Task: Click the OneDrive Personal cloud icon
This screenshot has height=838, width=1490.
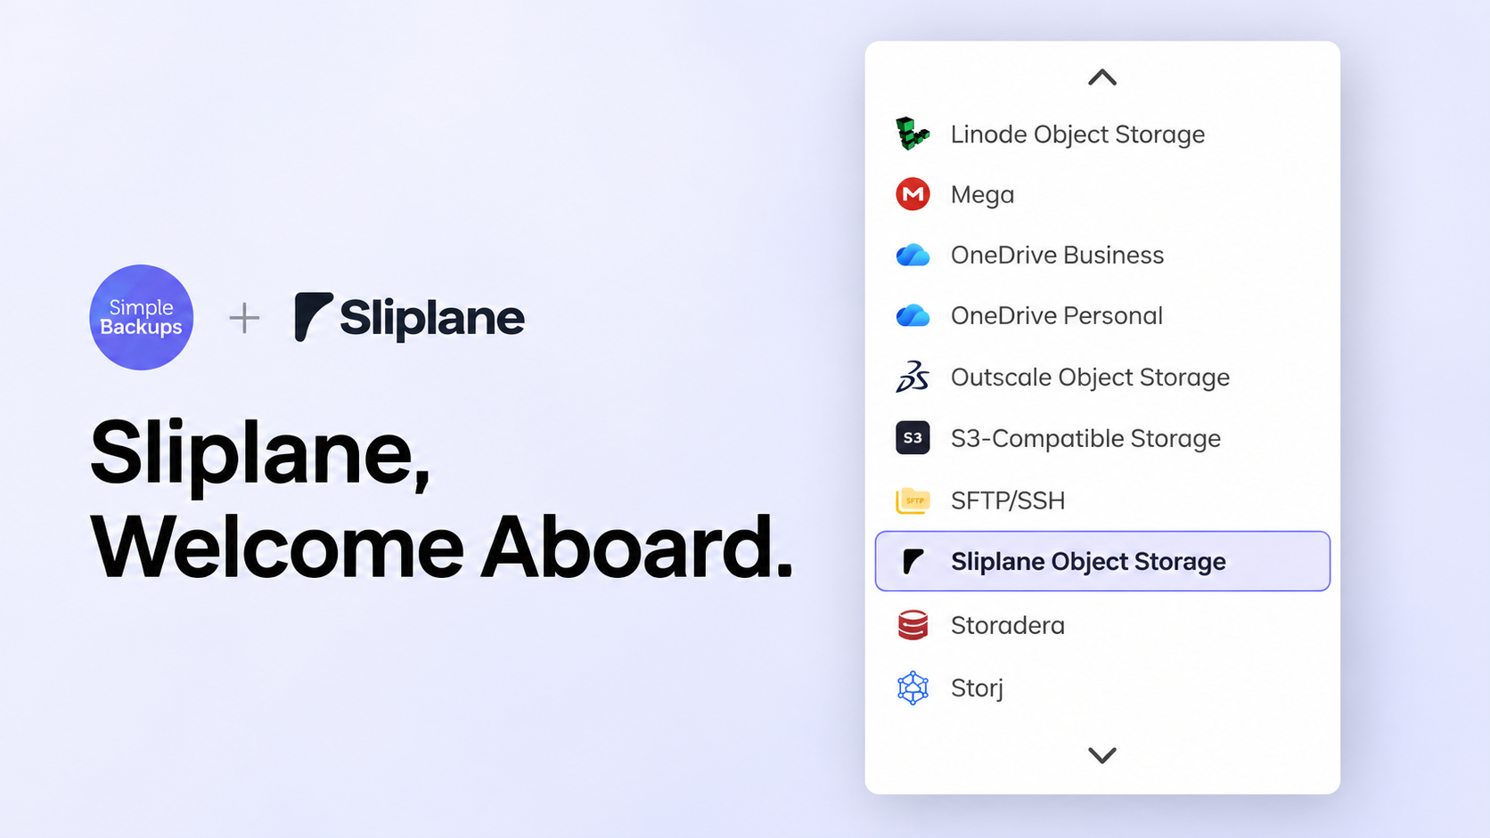Action: (x=913, y=315)
